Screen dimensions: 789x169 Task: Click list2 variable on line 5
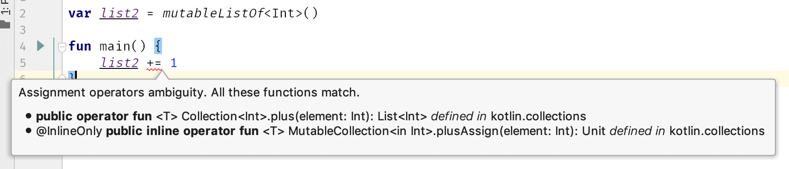click(x=119, y=62)
